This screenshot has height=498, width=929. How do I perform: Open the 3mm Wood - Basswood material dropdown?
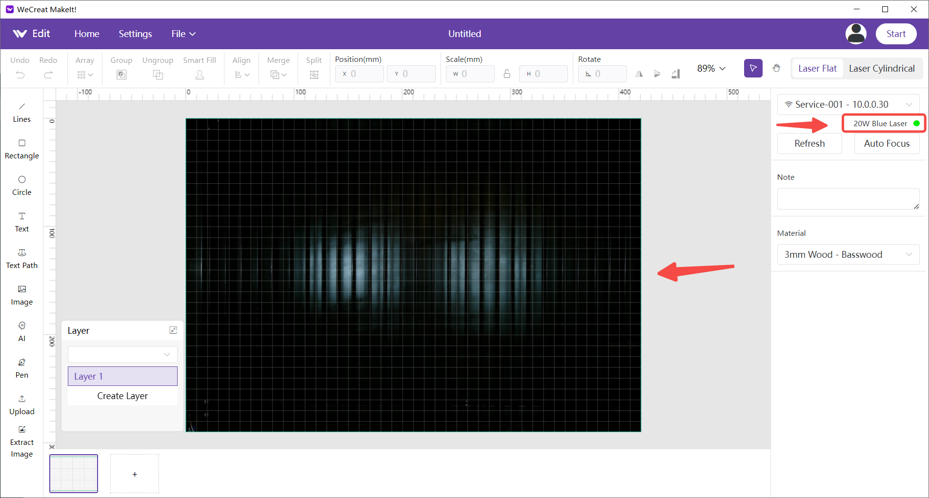pos(848,254)
